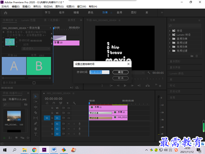Toggle Linked Selection icon in timeline
This screenshot has width=205, height=154.
pos(61,103)
